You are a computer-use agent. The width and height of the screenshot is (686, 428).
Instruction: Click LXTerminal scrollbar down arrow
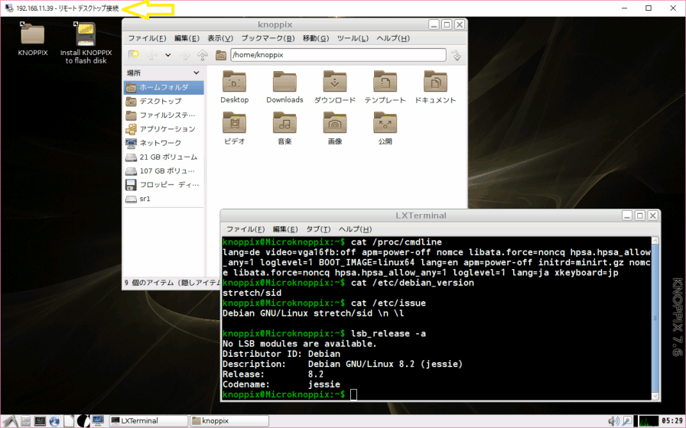click(x=655, y=396)
